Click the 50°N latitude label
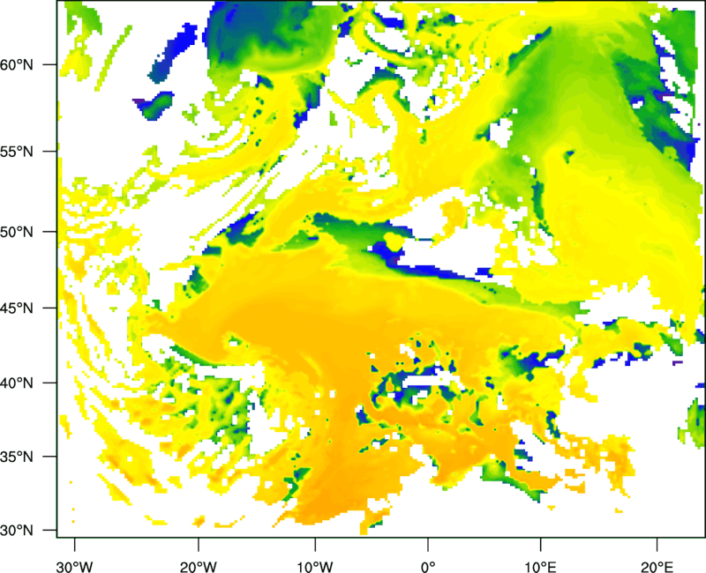706x573 pixels. 17,232
